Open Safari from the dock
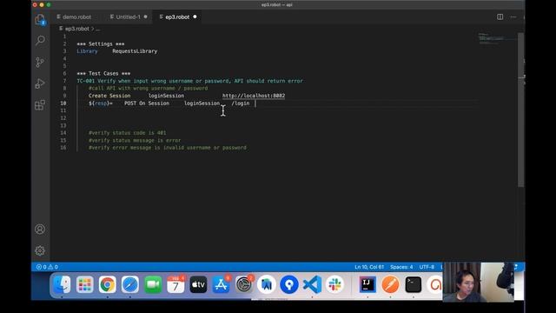 coord(129,284)
